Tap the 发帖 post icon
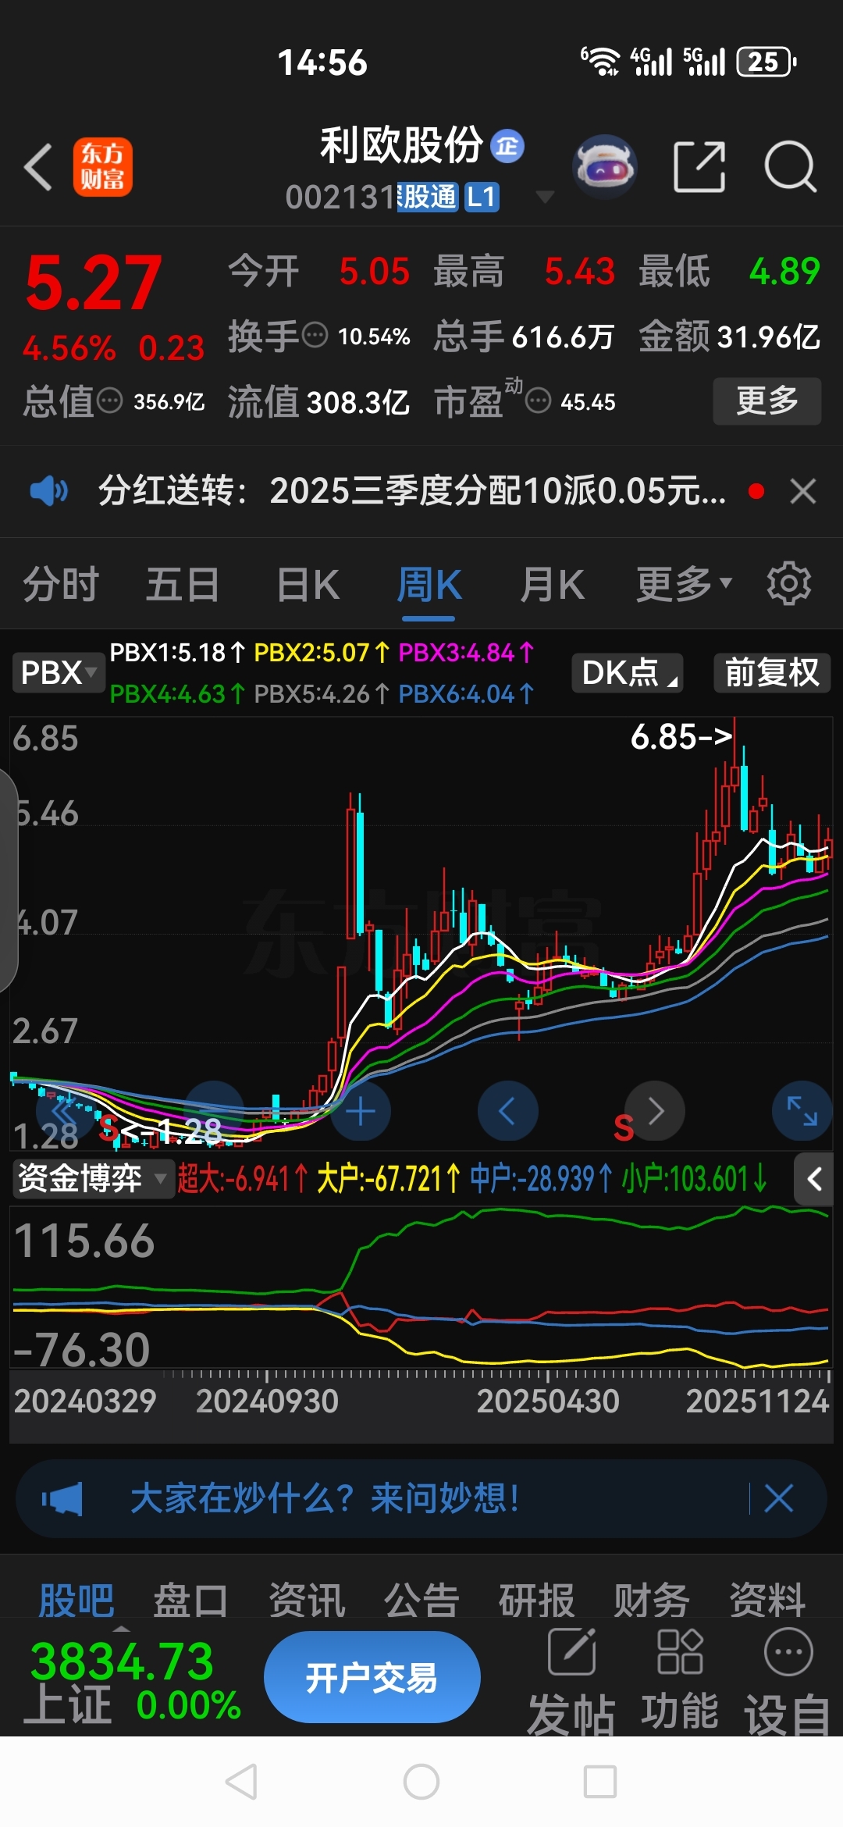The width and height of the screenshot is (843, 1827). tap(571, 1680)
